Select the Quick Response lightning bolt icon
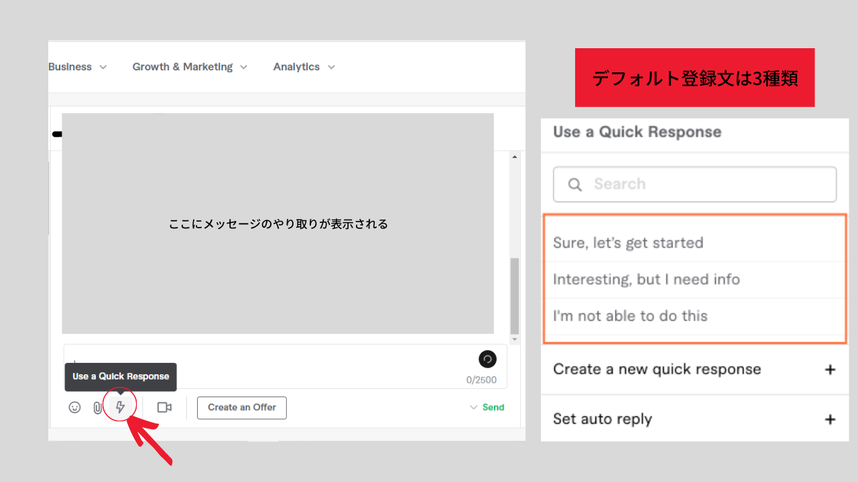The width and height of the screenshot is (858, 482). pyautogui.click(x=120, y=406)
